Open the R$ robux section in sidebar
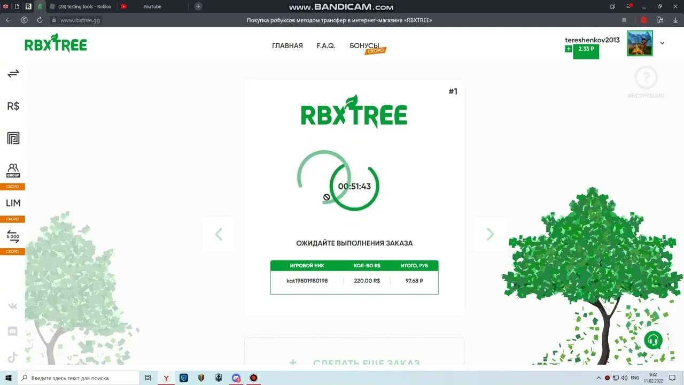Screen dimensions: 684x385 [x=13, y=106]
